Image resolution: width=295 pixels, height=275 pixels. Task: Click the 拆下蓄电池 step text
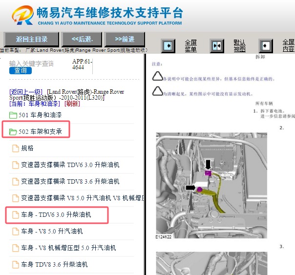273,111
